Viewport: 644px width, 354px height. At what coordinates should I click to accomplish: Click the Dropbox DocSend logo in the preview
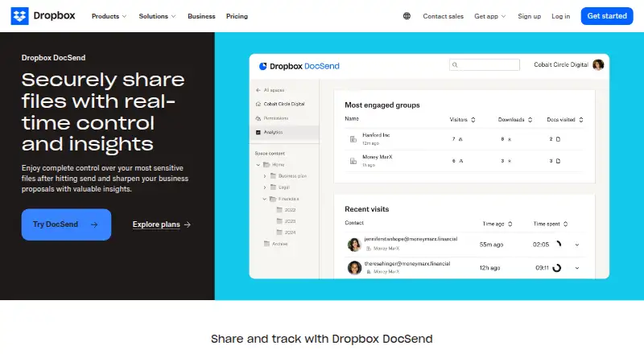299,66
